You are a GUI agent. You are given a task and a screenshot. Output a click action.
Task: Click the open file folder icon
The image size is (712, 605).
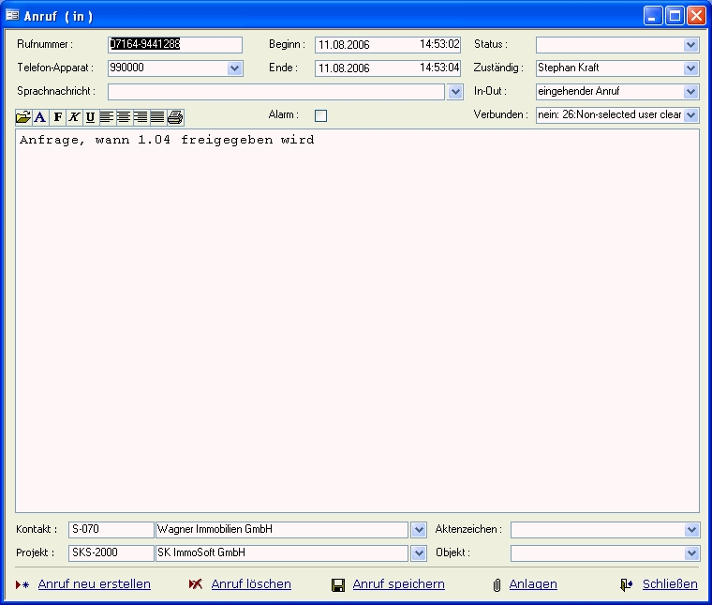click(23, 117)
